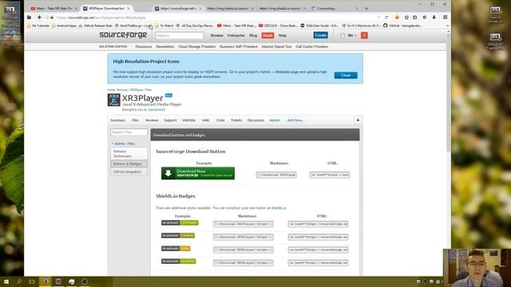Open the Add New... menu
Viewport: 511px width, 287px height.
tap(295, 120)
